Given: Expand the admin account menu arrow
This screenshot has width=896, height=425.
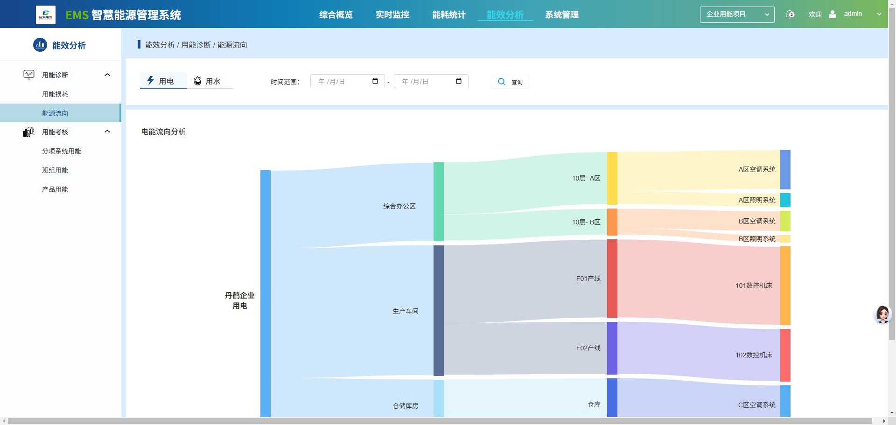Looking at the screenshot, I should coord(879,14).
